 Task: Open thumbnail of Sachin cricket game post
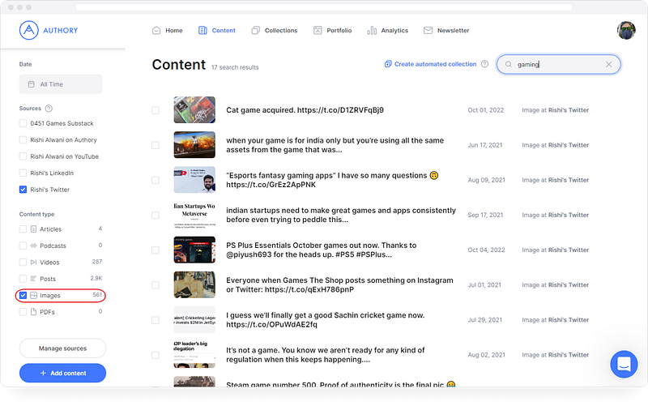194,320
